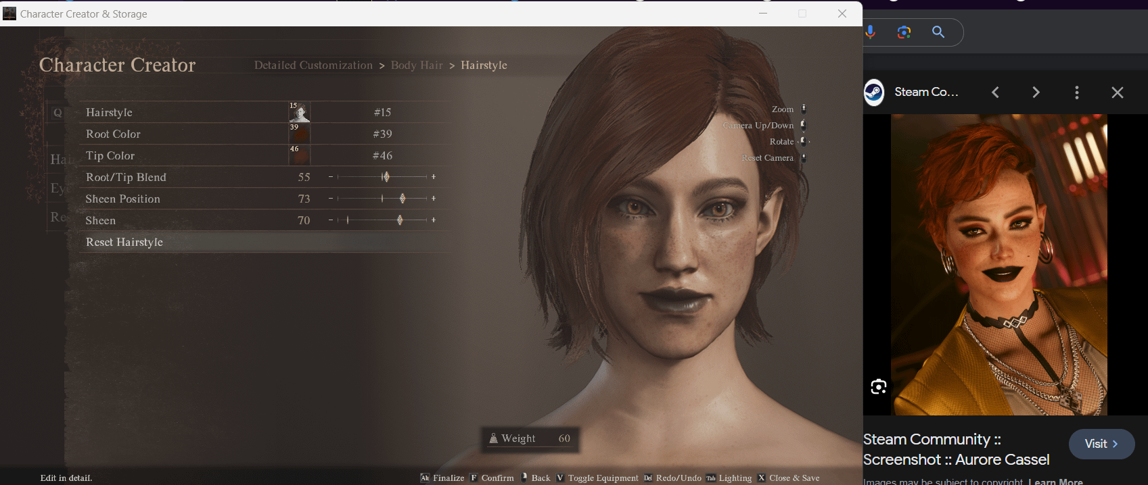Decrease Root/Tip Blend with minus

(x=331, y=177)
